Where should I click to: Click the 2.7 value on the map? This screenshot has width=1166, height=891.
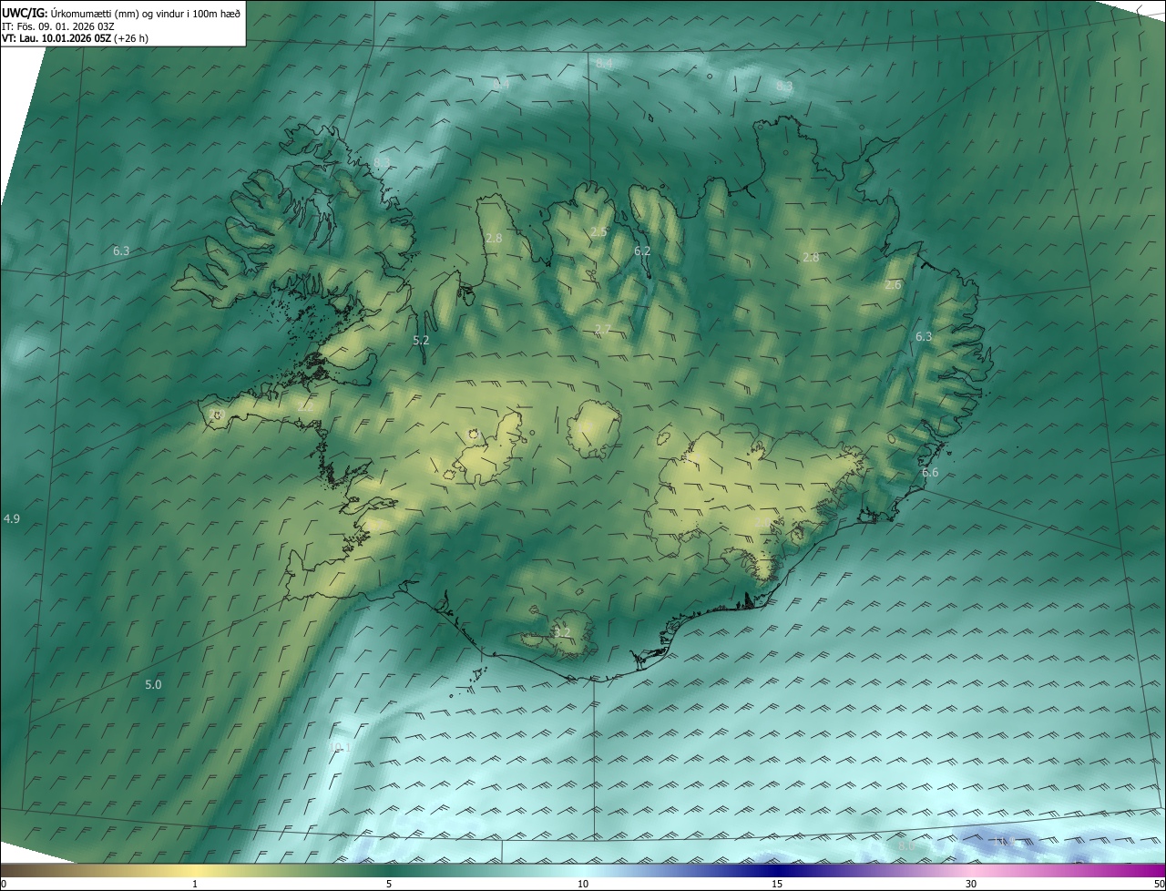(x=602, y=330)
